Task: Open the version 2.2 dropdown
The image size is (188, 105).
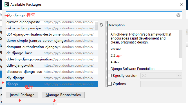Action: (161, 76)
